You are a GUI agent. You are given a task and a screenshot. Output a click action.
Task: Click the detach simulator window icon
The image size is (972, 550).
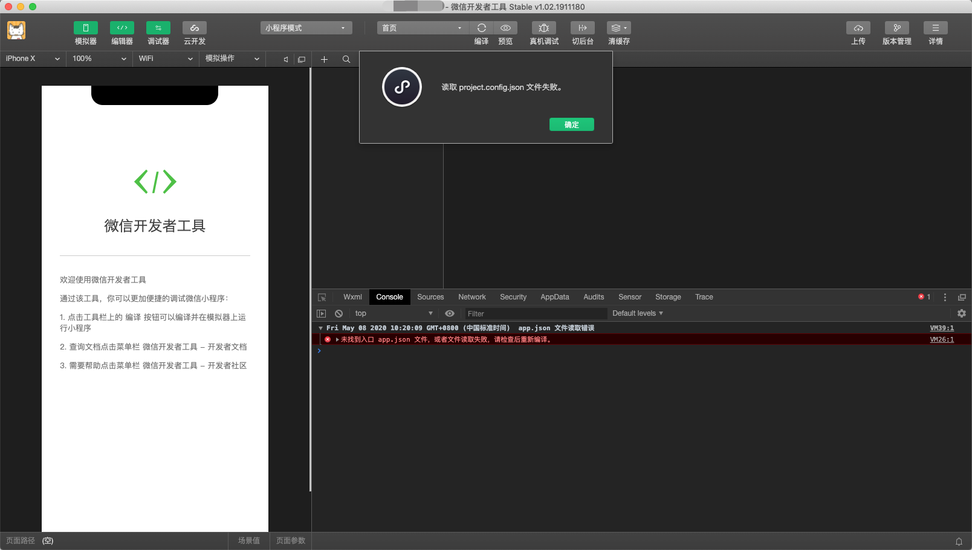(302, 59)
